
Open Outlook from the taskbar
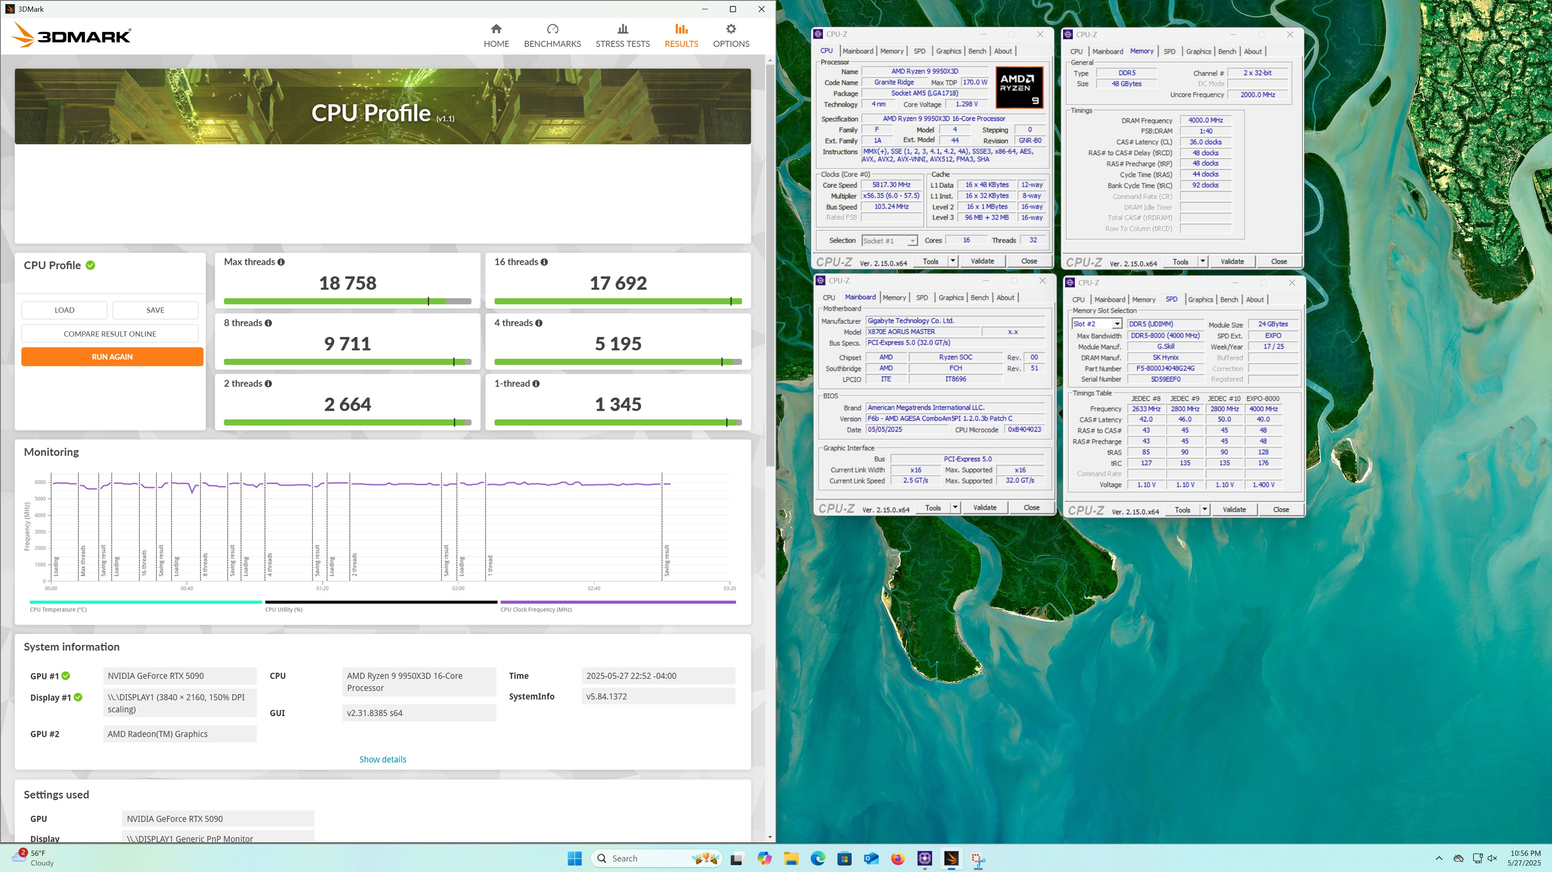[x=871, y=858]
